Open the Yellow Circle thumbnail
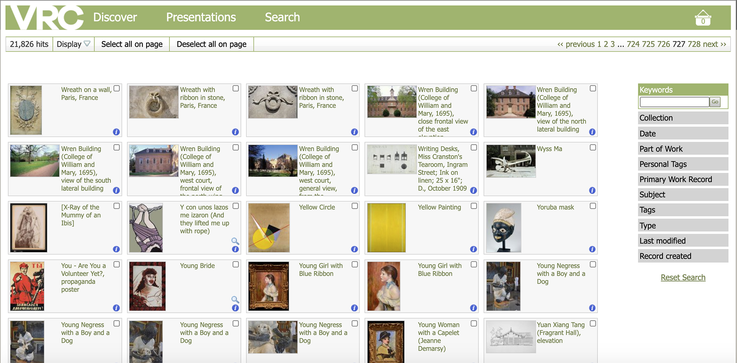Image resolution: width=737 pixels, height=363 pixels. (x=269, y=228)
